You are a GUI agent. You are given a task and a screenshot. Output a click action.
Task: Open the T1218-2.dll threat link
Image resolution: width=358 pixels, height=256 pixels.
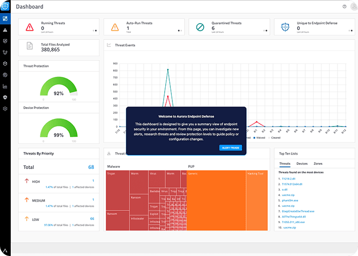pyautogui.click(x=288, y=179)
